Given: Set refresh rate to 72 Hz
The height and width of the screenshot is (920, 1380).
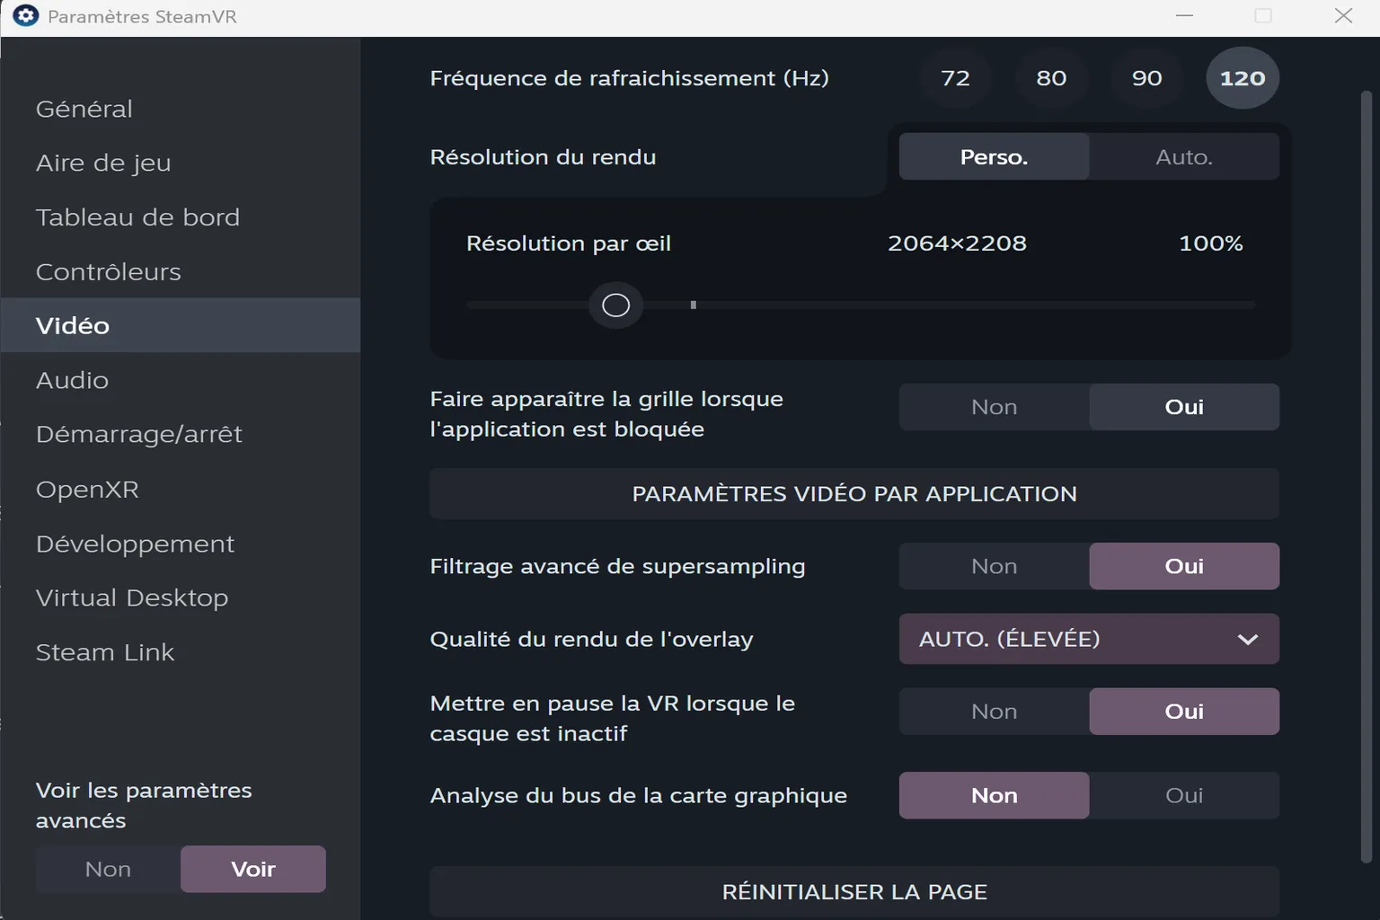Looking at the screenshot, I should 955,78.
